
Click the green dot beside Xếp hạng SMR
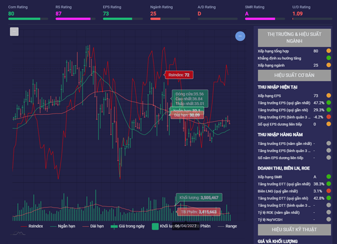328,177
